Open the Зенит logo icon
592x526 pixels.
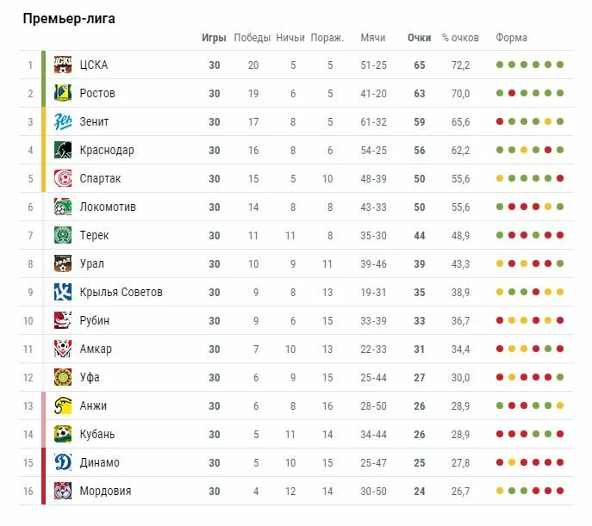coord(63,121)
